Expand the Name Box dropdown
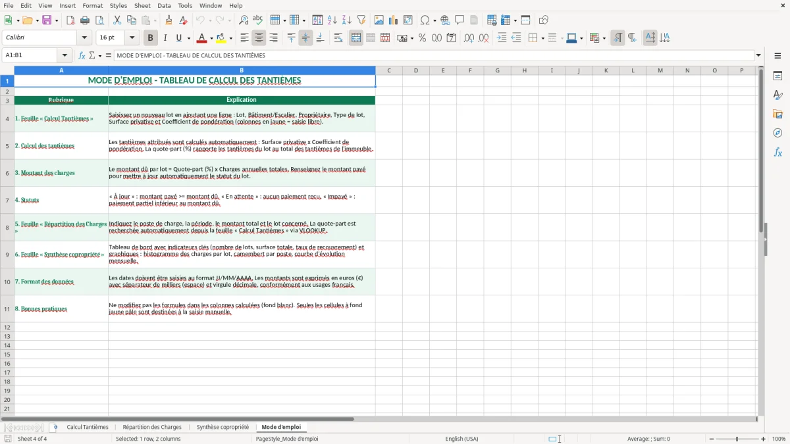Screen dimensions: 790x444 [x=65, y=55]
